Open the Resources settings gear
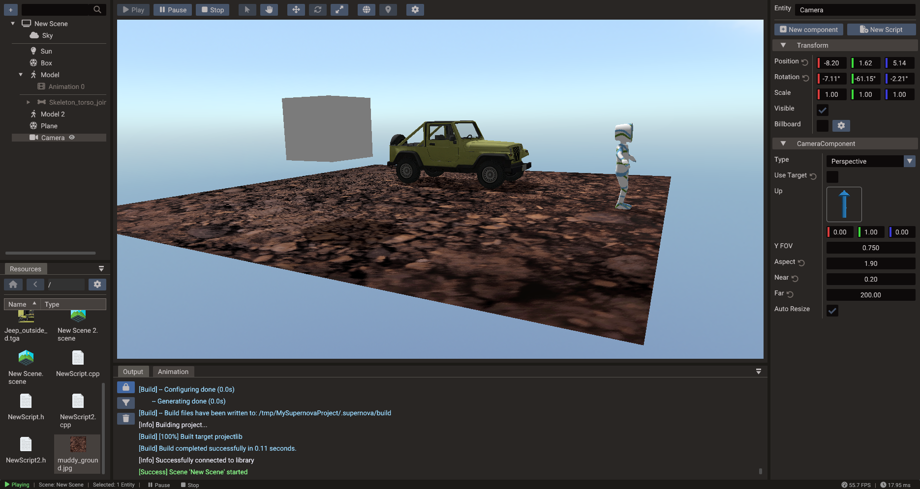The image size is (920, 489). click(97, 285)
